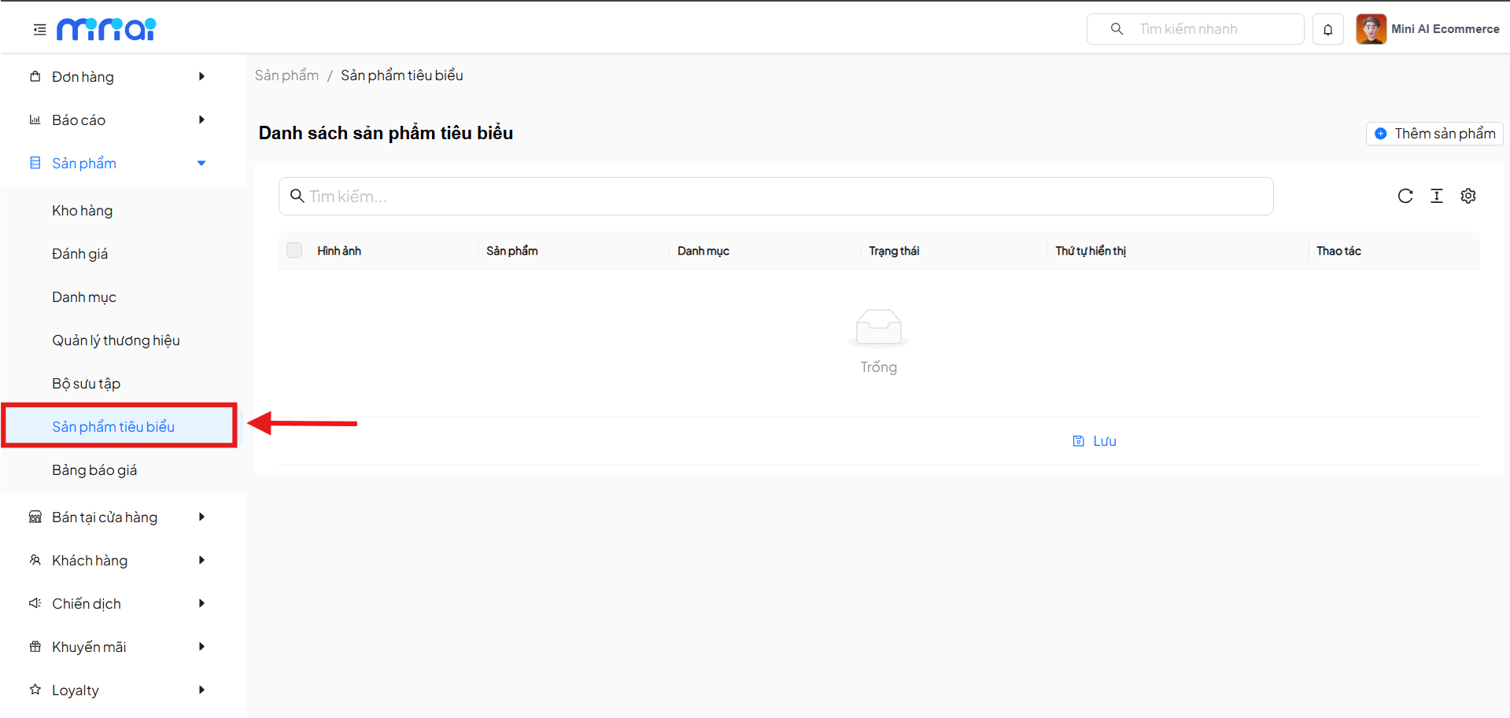1510x718 pixels.
Task: Click the mimai logo
Action: [106, 29]
